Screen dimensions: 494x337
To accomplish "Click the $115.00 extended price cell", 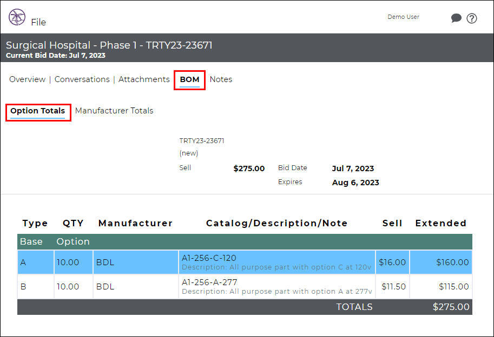I will point(441,286).
